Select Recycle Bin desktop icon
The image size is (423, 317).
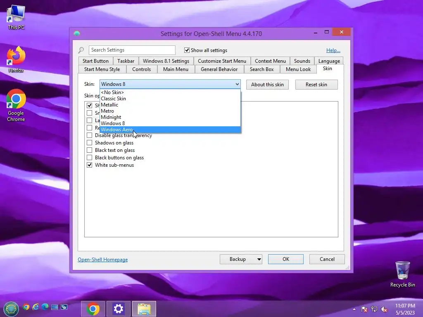click(x=402, y=274)
